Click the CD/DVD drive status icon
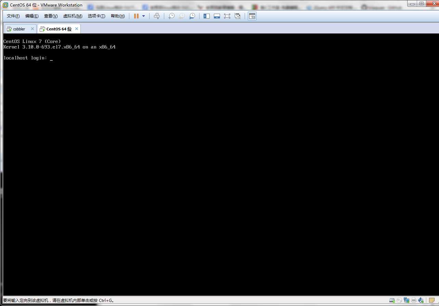Screen dimensions: 439x306 [399, 301]
